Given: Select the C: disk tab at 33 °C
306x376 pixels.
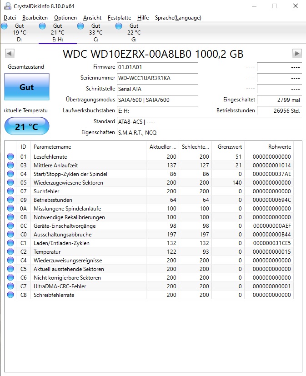Looking at the screenshot, I should click(95, 33).
